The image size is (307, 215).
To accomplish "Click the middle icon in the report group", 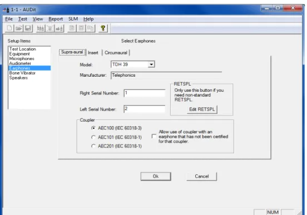I will click(x=81, y=28).
